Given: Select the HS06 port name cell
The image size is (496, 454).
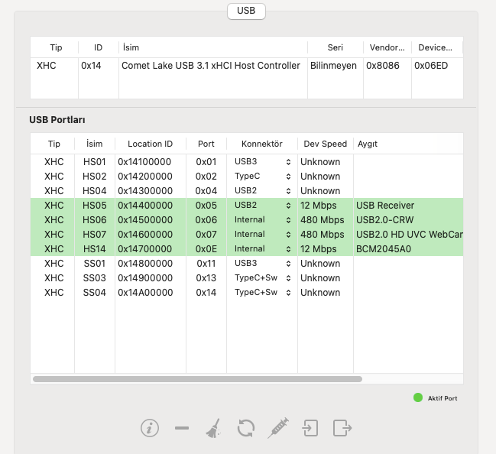Looking at the screenshot, I should (94, 220).
